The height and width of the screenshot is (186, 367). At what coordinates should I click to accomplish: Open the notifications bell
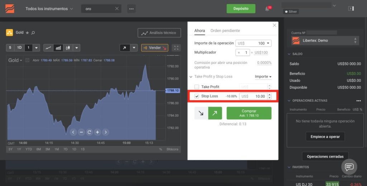[267, 9]
